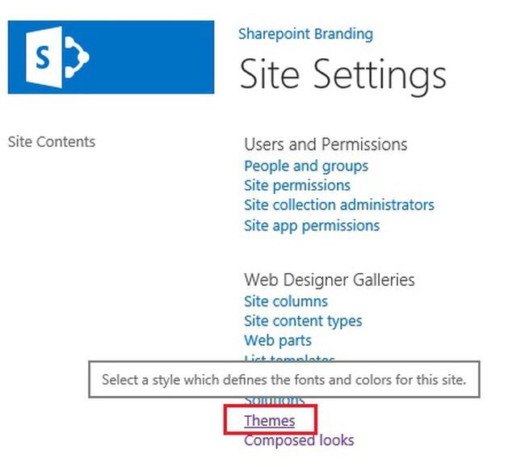
Task: Open the partially hidden List templates link
Action: coord(289,358)
